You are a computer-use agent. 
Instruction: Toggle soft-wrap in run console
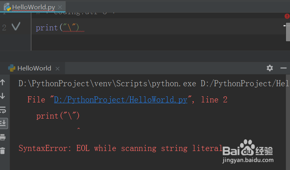pos(3,110)
